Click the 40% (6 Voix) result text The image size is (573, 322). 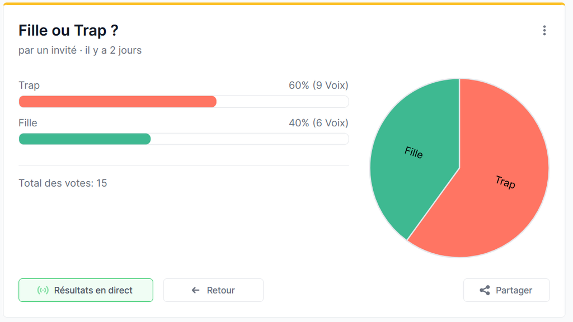[x=318, y=123]
